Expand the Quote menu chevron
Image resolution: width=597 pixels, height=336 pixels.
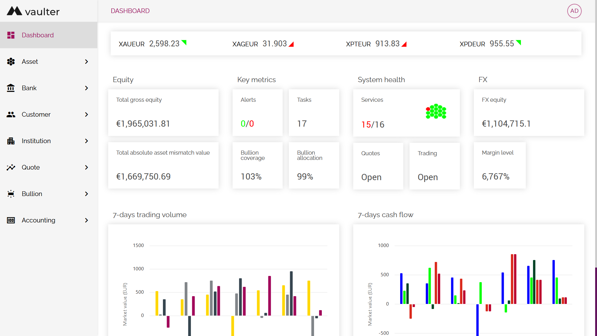(86, 167)
